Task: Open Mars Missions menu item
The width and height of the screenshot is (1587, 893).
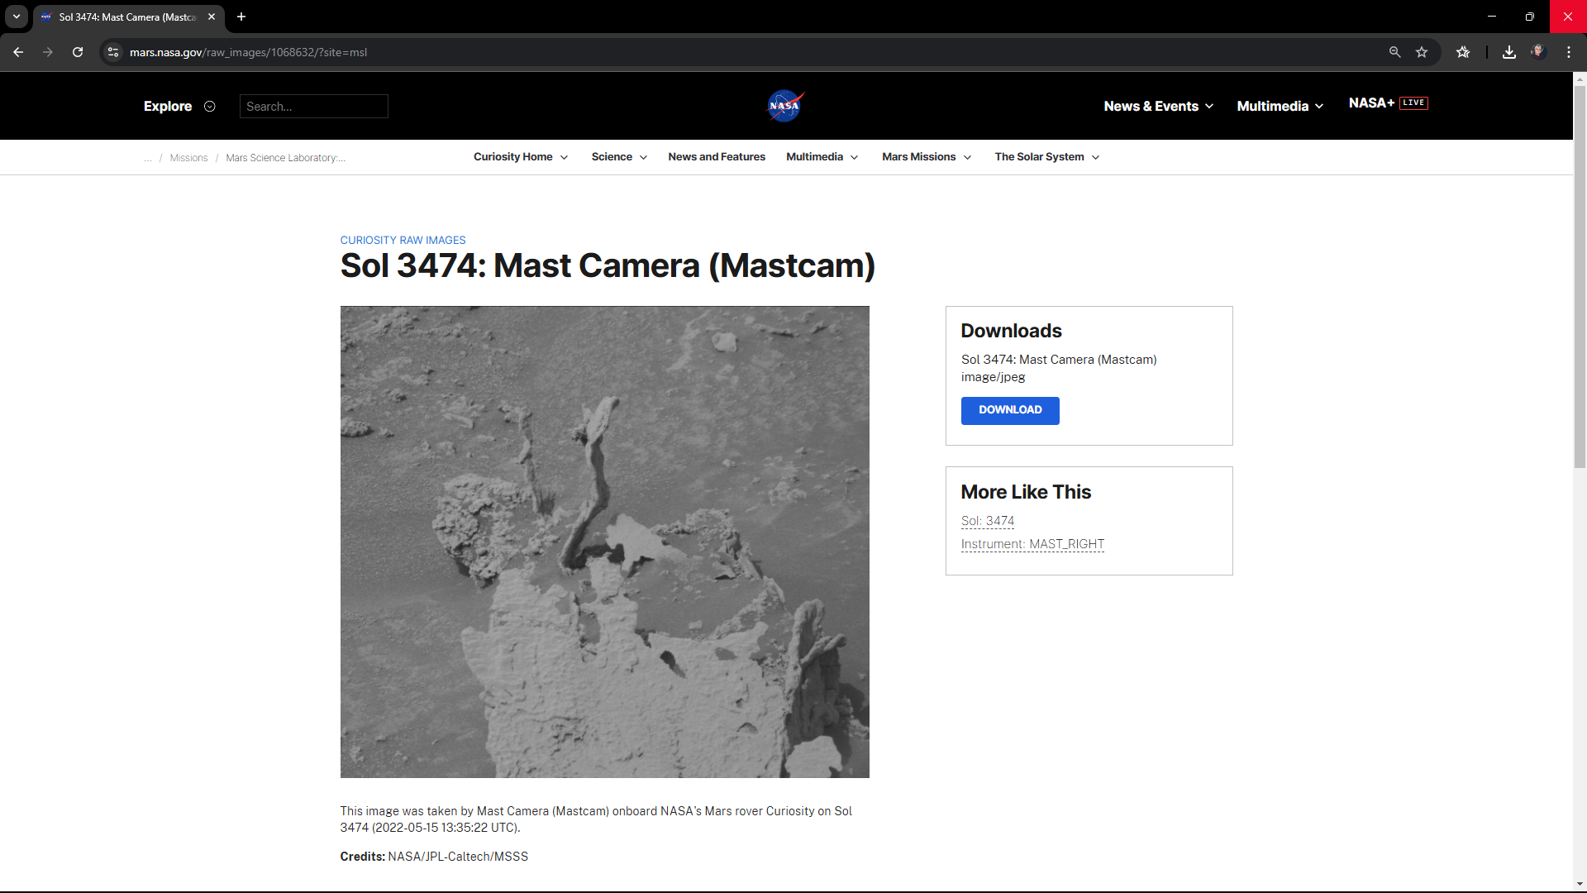Action: pyautogui.click(x=927, y=157)
